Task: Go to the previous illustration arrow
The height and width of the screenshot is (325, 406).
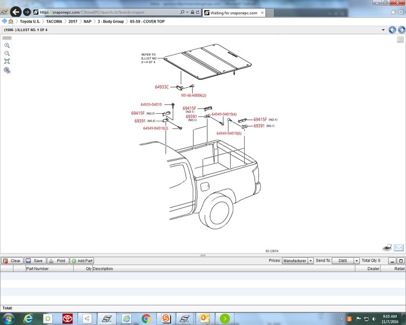Action: point(392,30)
